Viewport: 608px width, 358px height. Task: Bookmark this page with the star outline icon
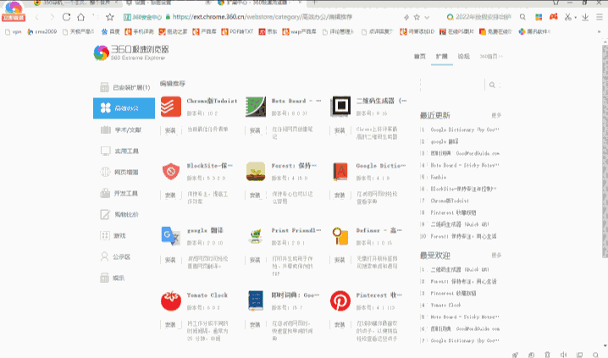110,17
